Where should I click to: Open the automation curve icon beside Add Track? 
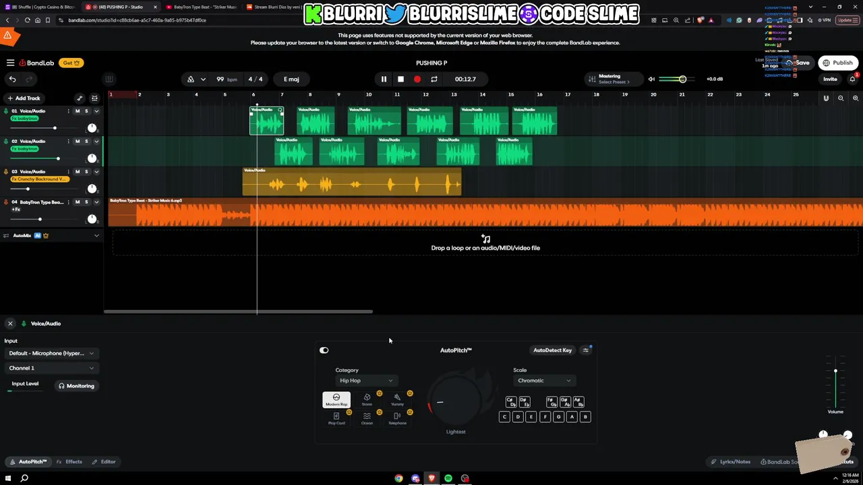point(80,98)
